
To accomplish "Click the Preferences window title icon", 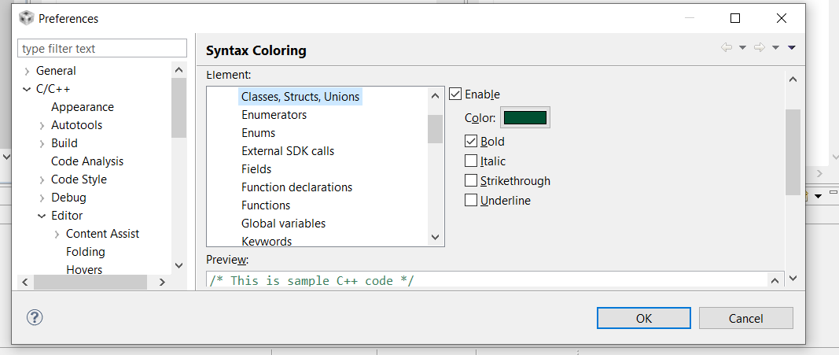I will (x=26, y=18).
